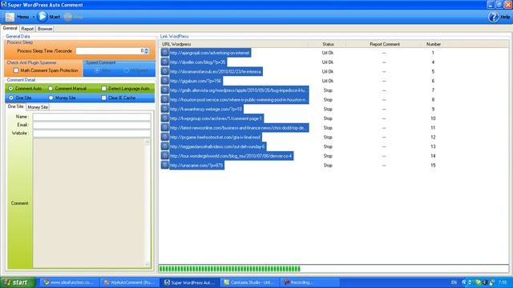The width and height of the screenshot is (513, 288).
Task: Click the Windows Start button
Action: point(18,282)
